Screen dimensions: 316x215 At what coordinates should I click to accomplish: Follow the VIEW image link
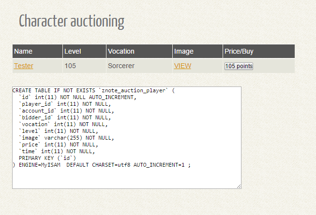[x=182, y=66]
